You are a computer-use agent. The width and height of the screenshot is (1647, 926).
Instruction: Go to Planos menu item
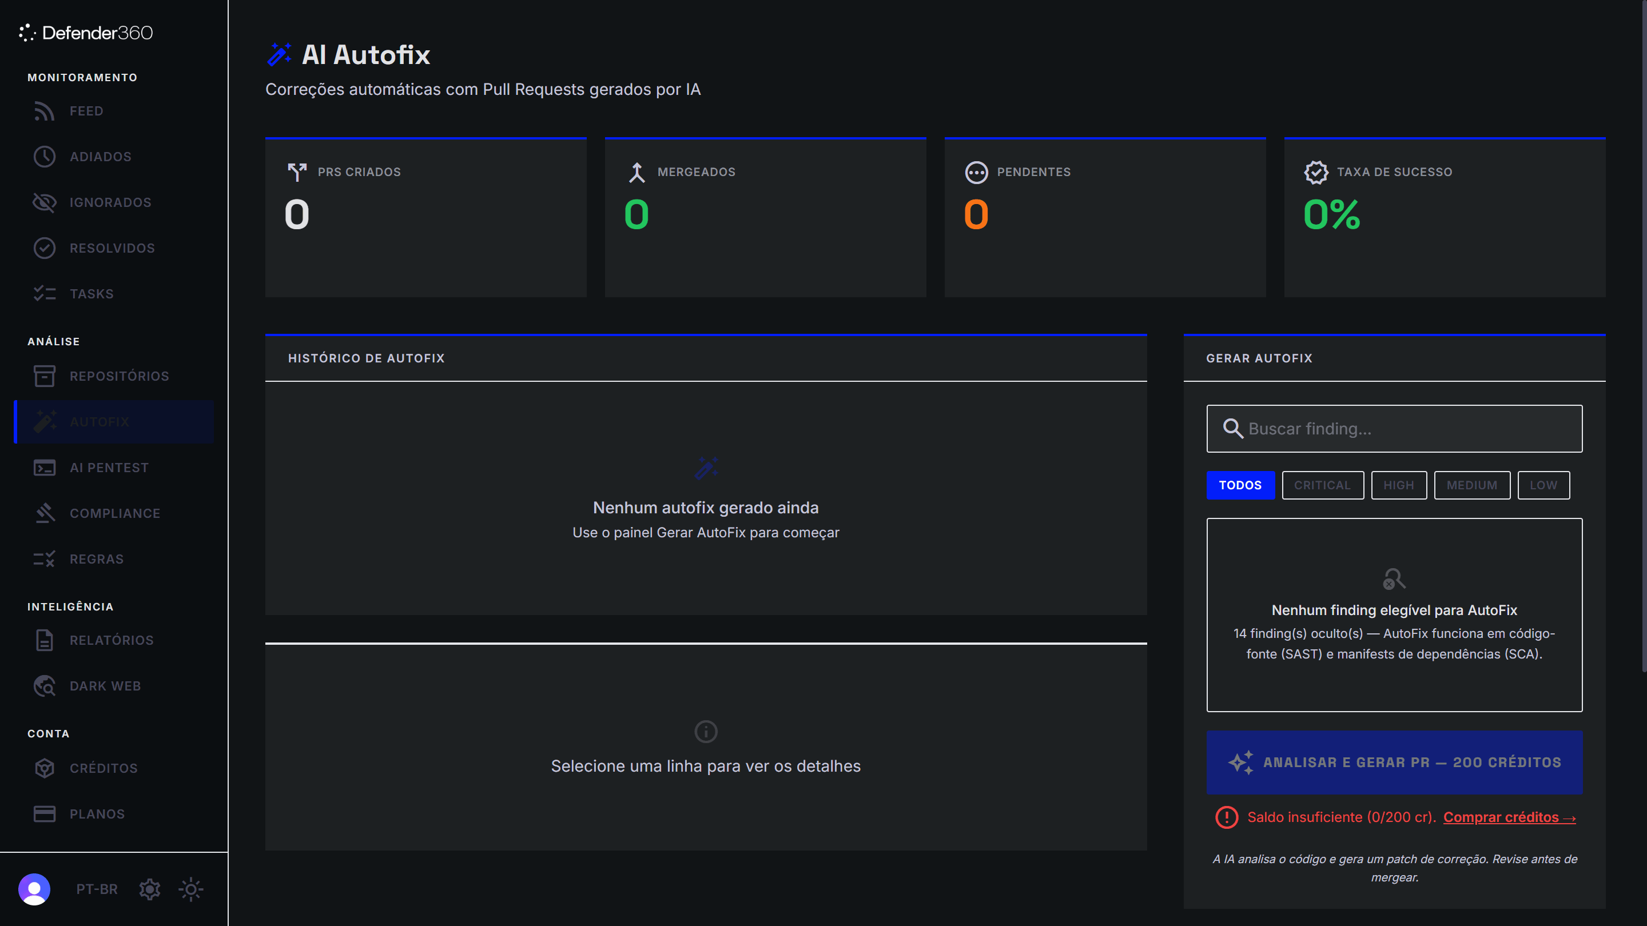(x=114, y=814)
